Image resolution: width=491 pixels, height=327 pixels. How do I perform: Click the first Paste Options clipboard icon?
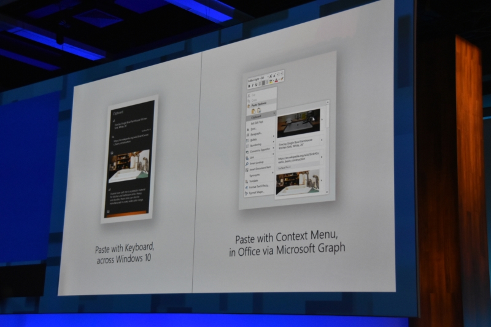[253, 111]
